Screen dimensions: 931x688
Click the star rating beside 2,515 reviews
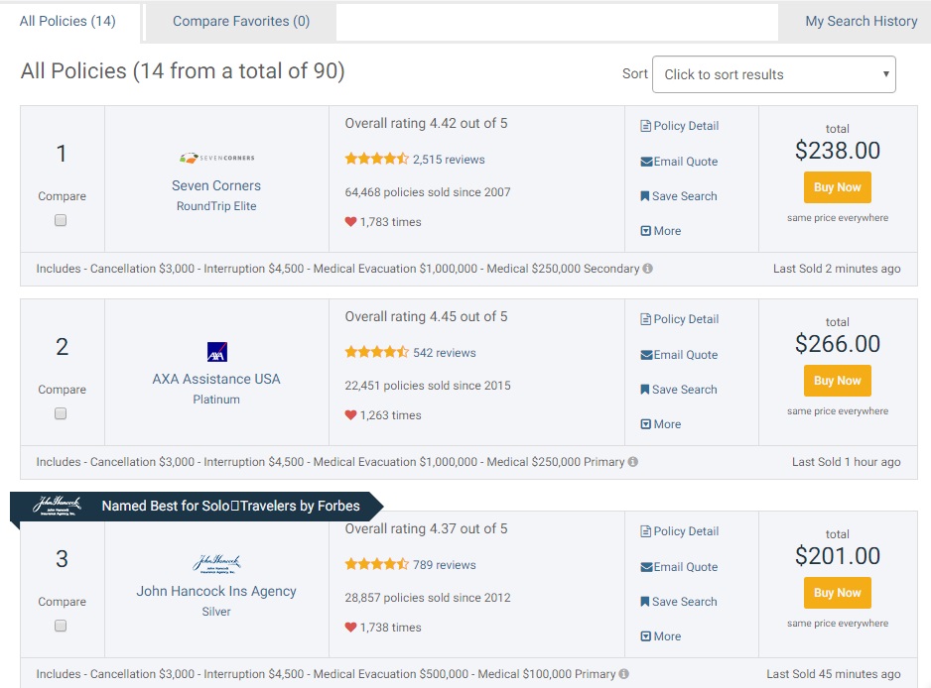376,159
